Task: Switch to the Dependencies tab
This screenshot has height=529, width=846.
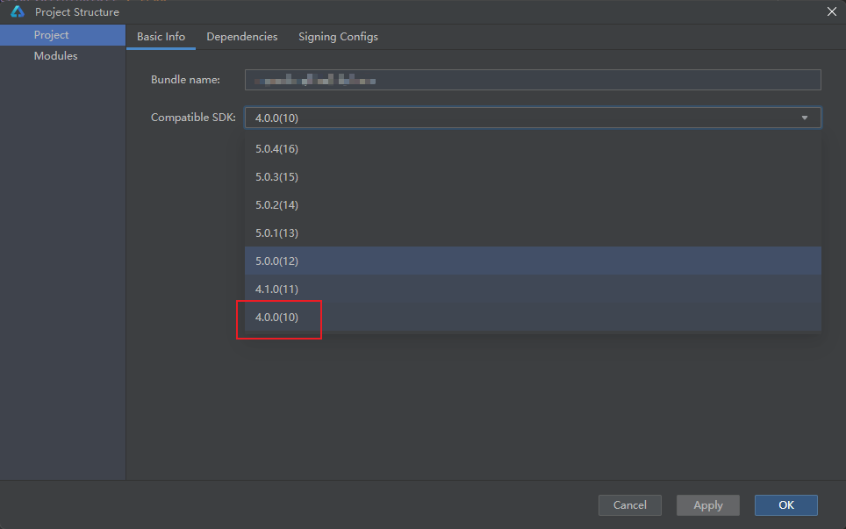Action: pyautogui.click(x=241, y=37)
